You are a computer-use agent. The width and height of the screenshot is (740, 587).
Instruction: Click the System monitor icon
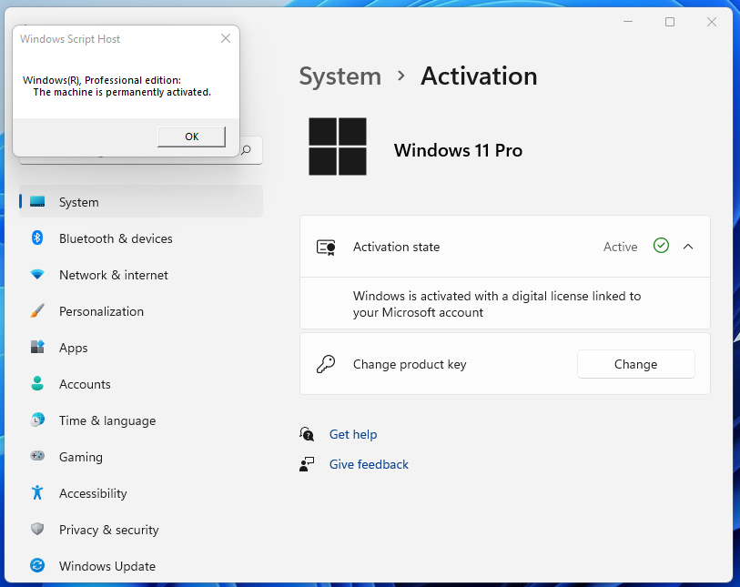[37, 202]
